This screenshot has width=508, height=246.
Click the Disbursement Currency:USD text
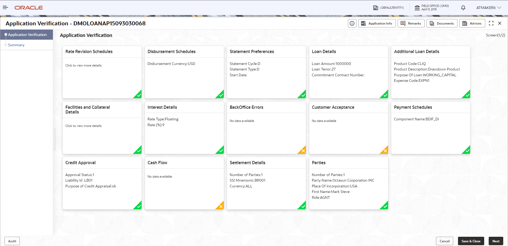pos(171,64)
